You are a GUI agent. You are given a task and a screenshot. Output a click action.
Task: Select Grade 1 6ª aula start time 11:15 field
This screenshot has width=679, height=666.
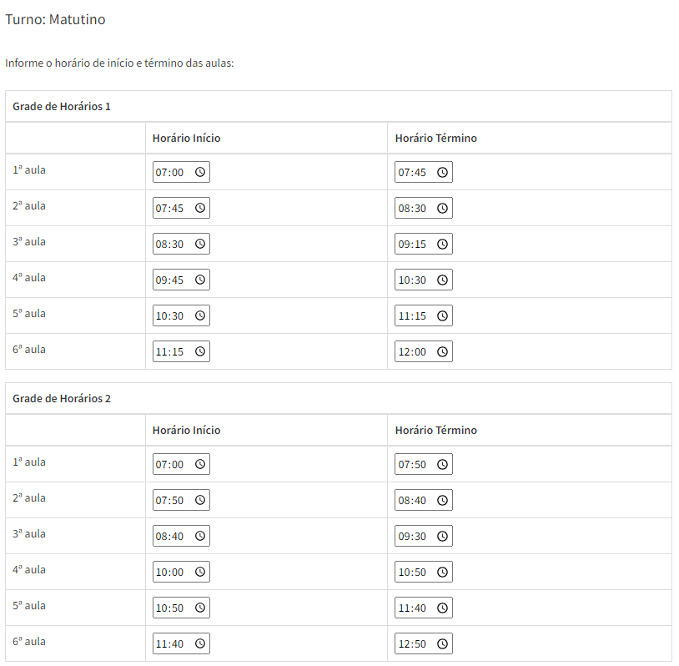pyautogui.click(x=181, y=352)
